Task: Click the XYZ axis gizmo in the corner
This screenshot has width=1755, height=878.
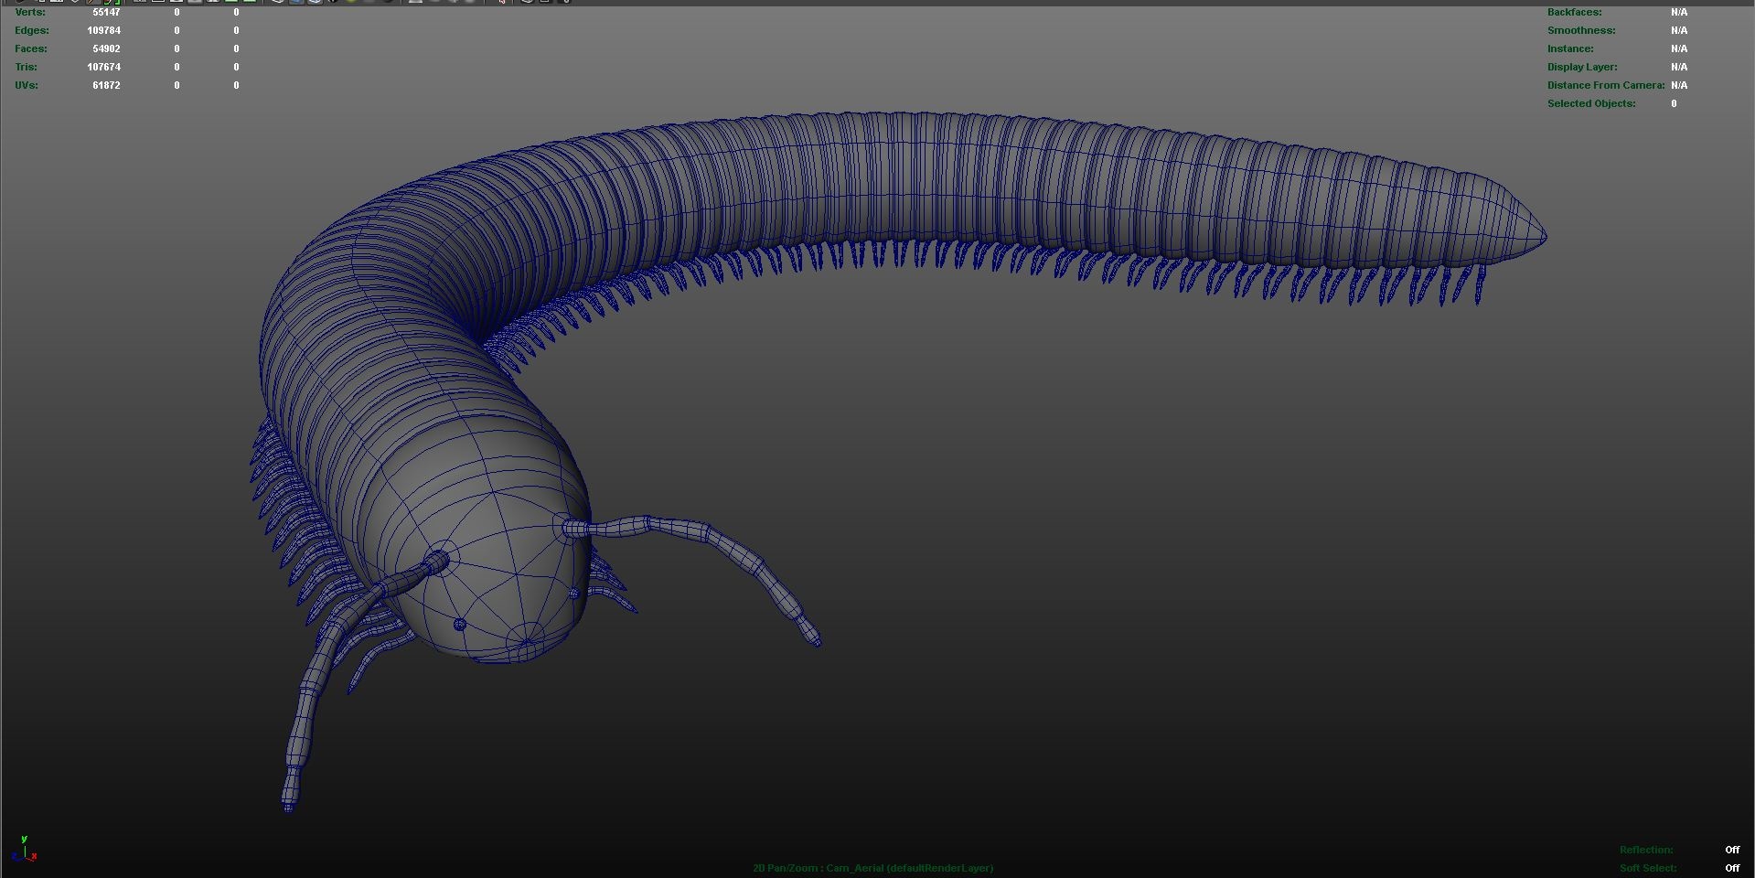Action: click(26, 851)
